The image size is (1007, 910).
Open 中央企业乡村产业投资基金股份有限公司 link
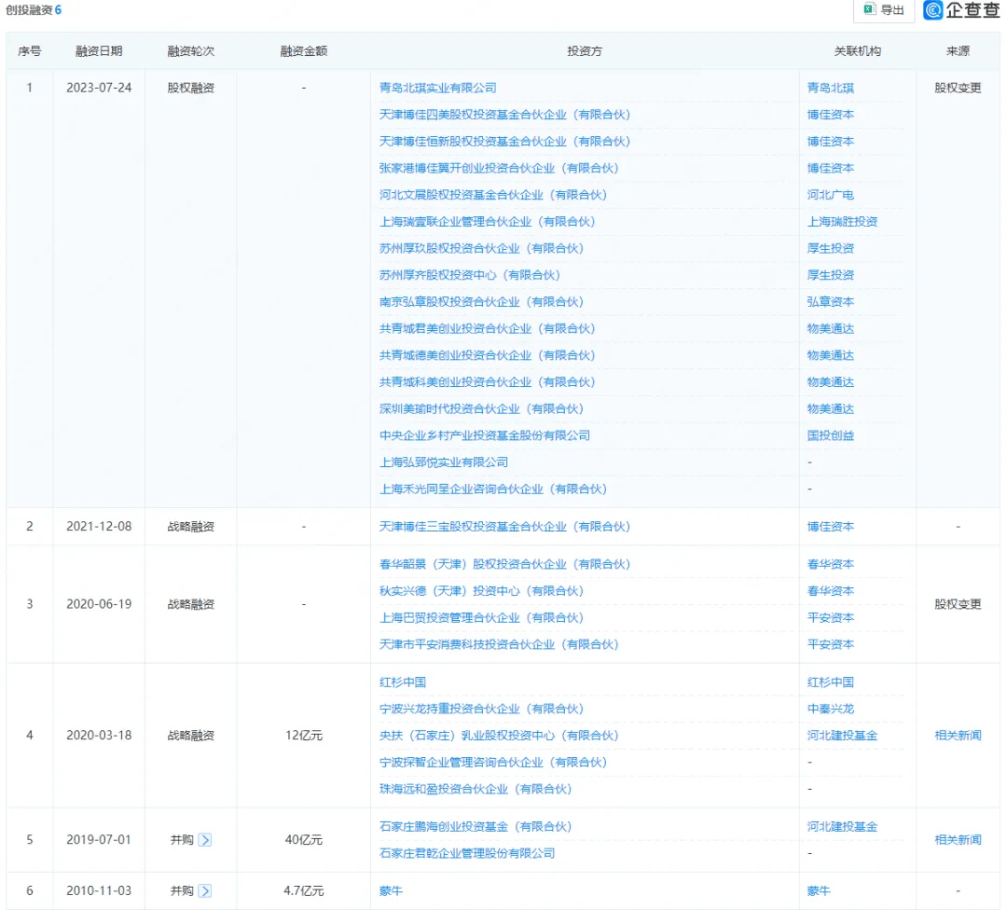[x=484, y=436]
